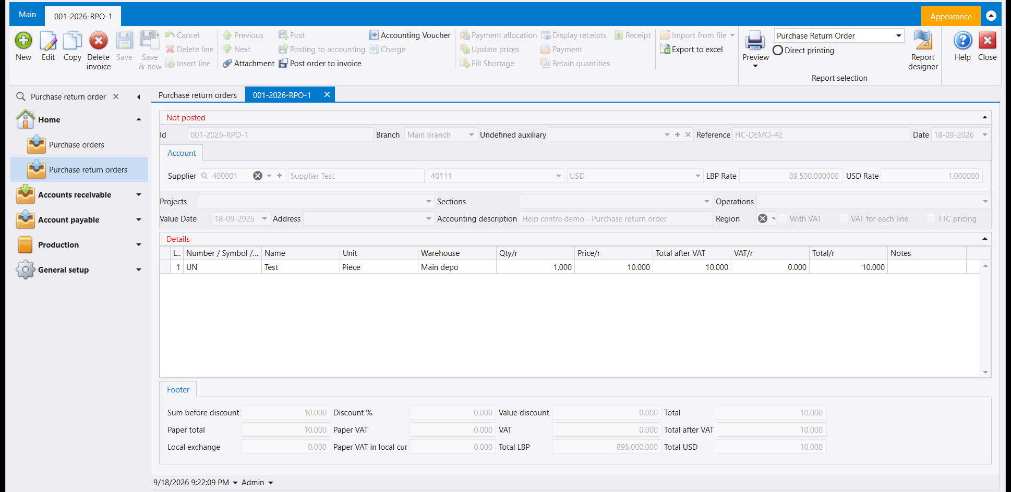
Task: Click the Accounting description field
Action: pyautogui.click(x=616, y=219)
